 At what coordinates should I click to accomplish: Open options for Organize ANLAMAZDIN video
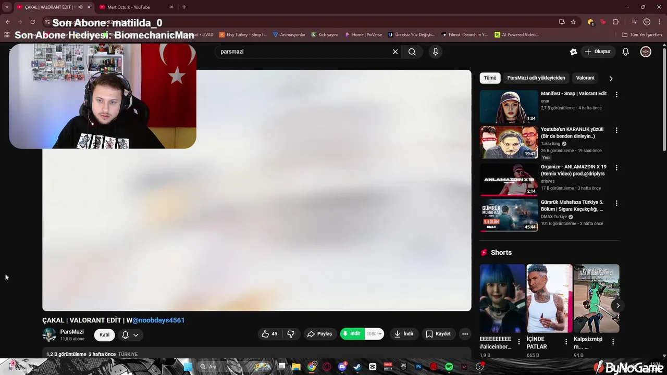[616, 168]
